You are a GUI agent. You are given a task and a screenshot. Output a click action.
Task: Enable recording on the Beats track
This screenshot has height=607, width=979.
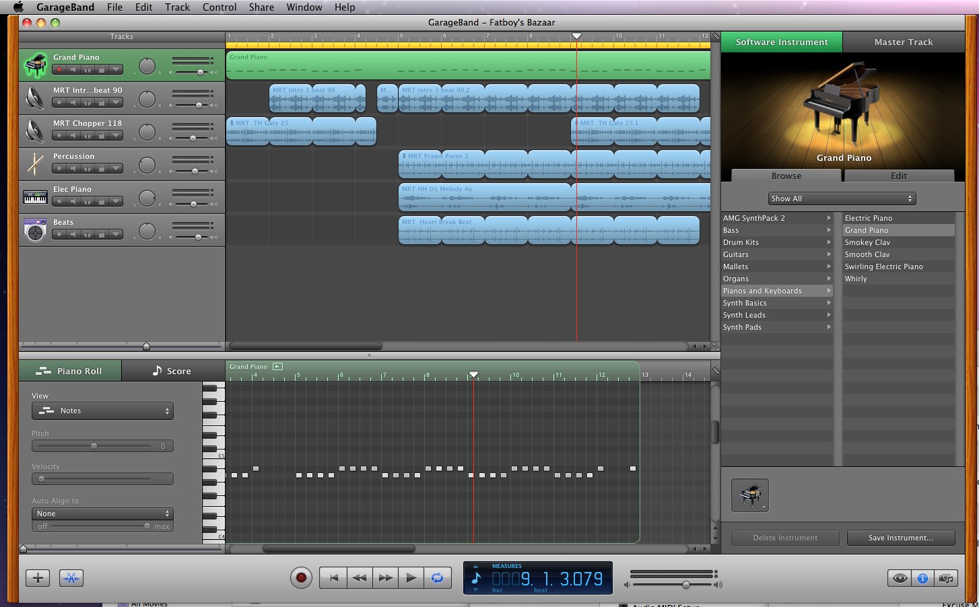coord(59,234)
